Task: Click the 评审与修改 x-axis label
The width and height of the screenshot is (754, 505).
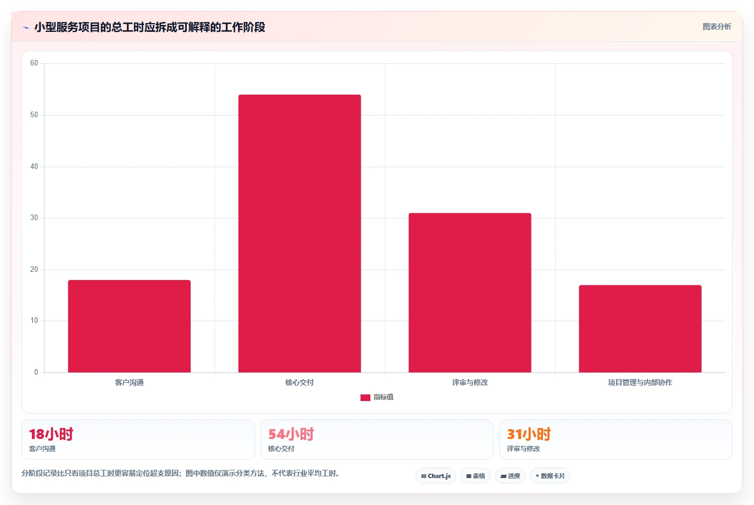Action: tap(470, 382)
